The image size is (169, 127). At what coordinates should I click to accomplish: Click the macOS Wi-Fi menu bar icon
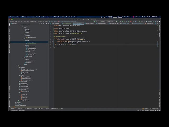click(142, 17)
